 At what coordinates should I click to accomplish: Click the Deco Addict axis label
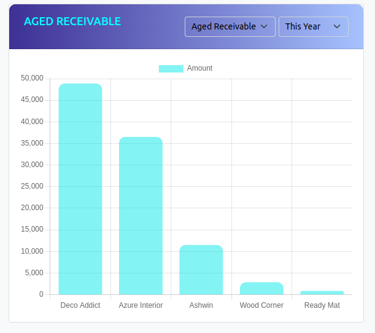click(80, 305)
